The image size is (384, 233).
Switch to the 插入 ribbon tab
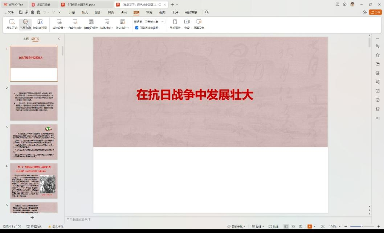[x=85, y=12]
